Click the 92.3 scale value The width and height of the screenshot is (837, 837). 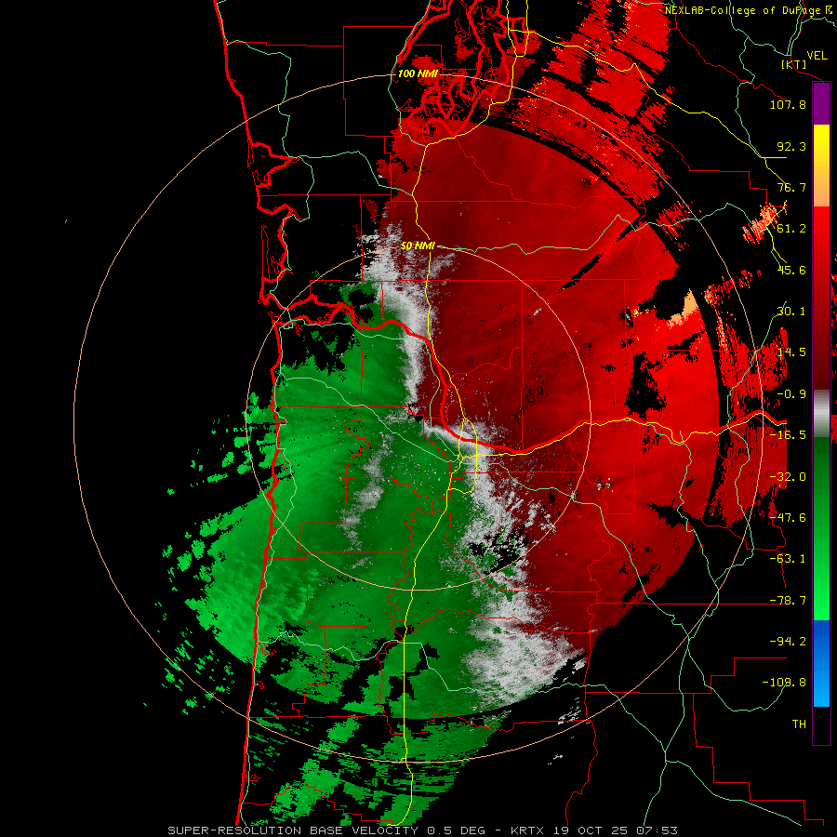[791, 146]
